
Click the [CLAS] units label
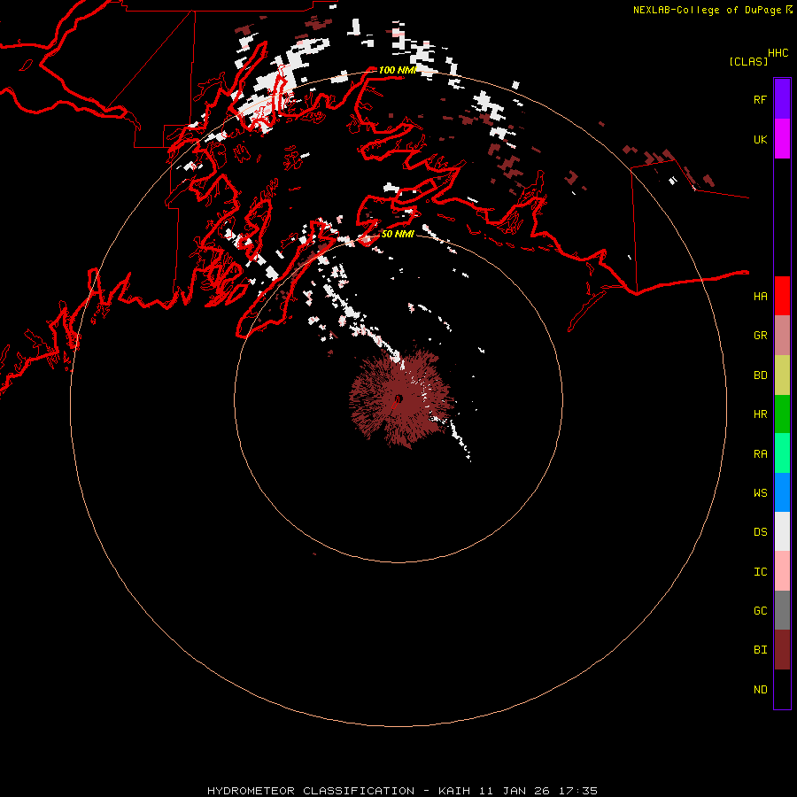point(748,61)
